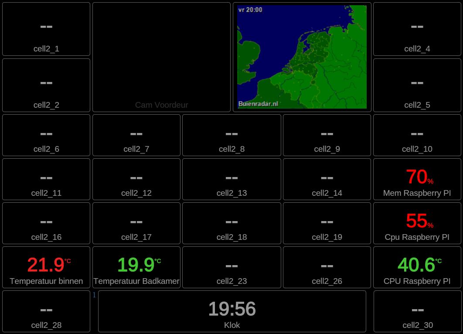This screenshot has height=334, width=463.
Task: Tap the cell2_11 tile
Action: click(46, 179)
